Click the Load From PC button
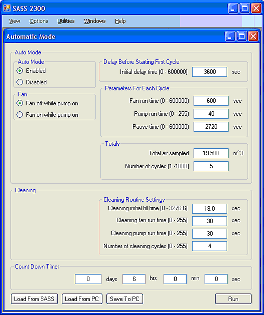 [x=82, y=299]
